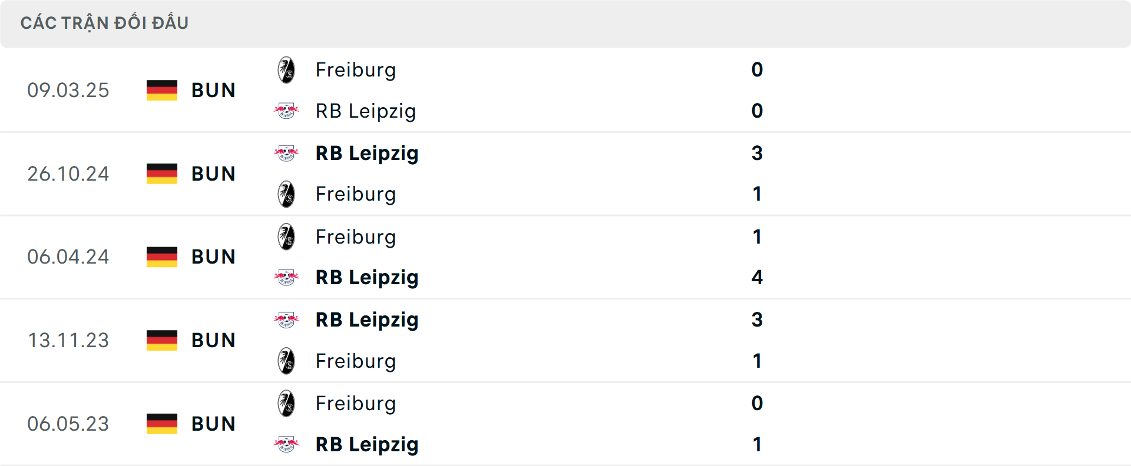Image resolution: width=1131 pixels, height=466 pixels.
Task: Select the date 09.03.25
Action: [68, 90]
